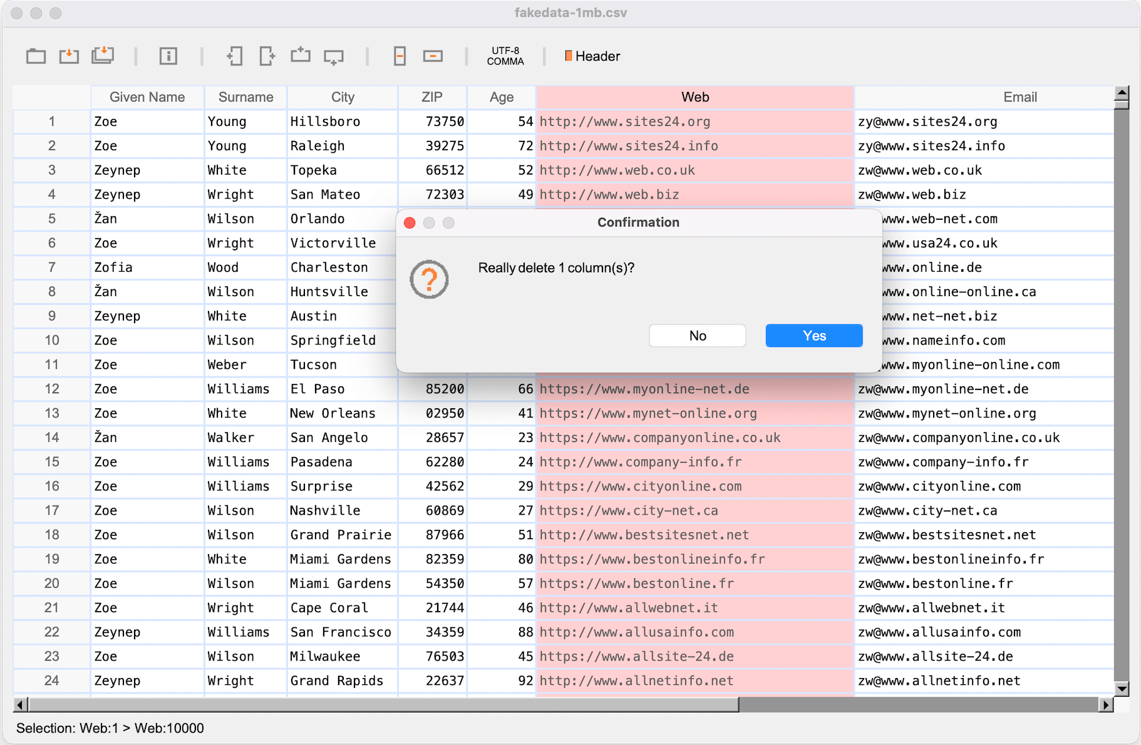Image resolution: width=1141 pixels, height=745 pixels.
Task: Click the ZIP cell 82359
Action: coord(432,559)
